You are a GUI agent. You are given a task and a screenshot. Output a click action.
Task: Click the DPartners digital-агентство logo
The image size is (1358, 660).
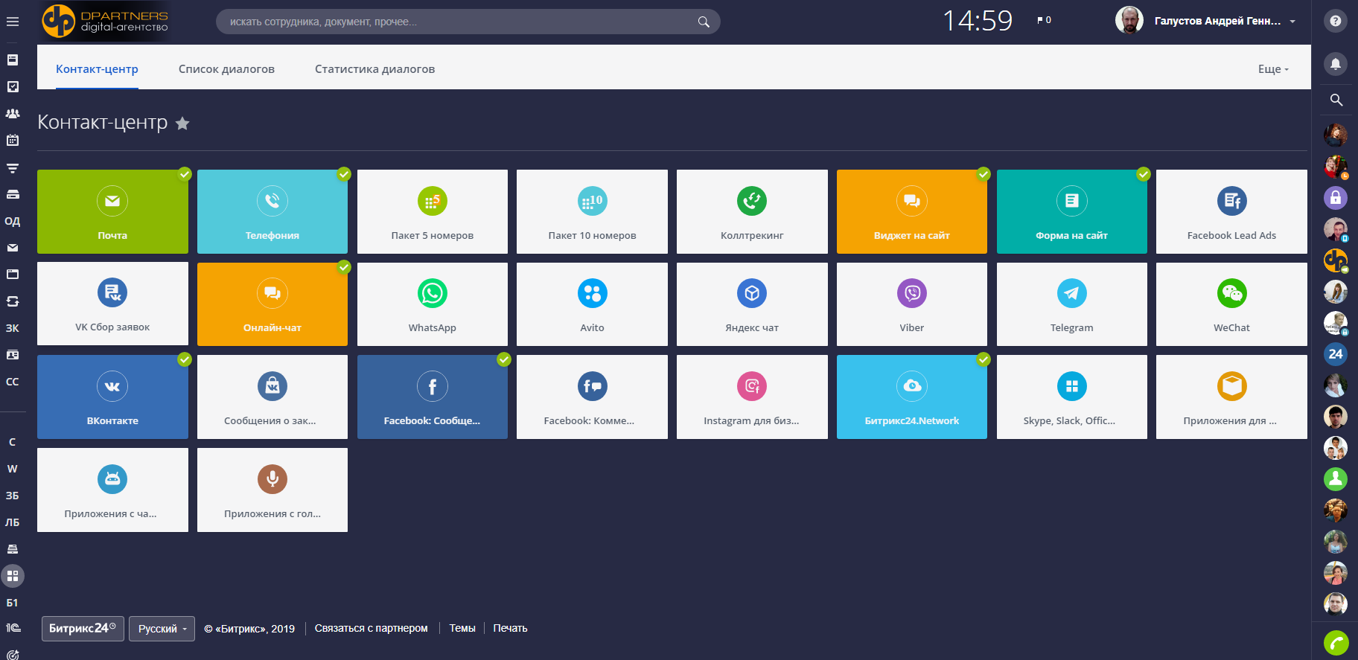point(105,21)
